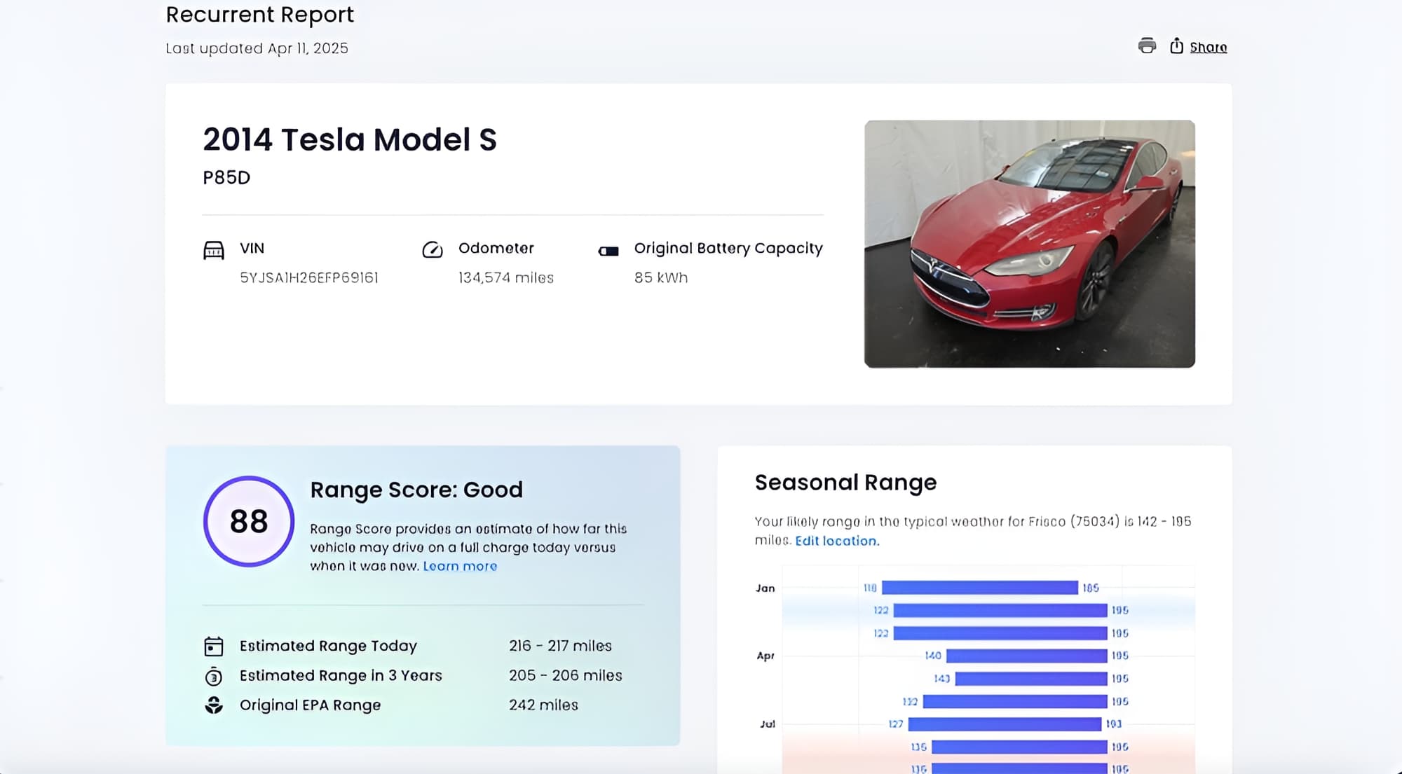Click the 85 kWh battery capacity value
Viewport: 1402px width, 774px height.
point(661,278)
